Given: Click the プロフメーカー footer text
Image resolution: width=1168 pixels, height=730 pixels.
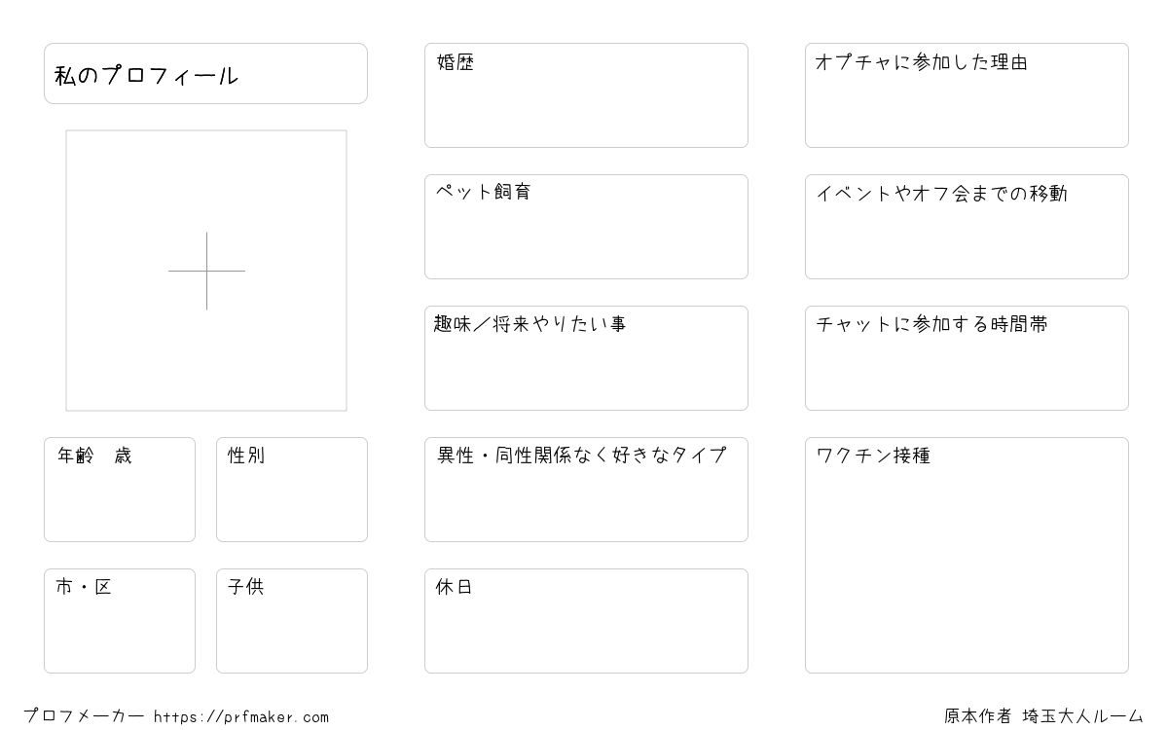Looking at the screenshot, I should coord(84,716).
